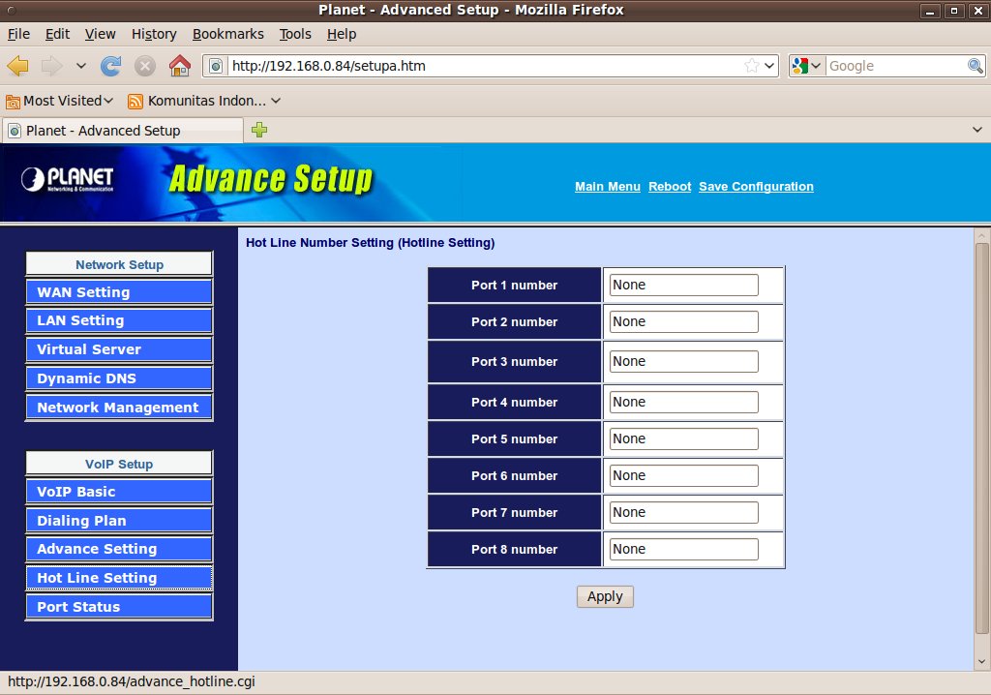Open the History menu
Screen dimensions: 991x695
tap(154, 34)
